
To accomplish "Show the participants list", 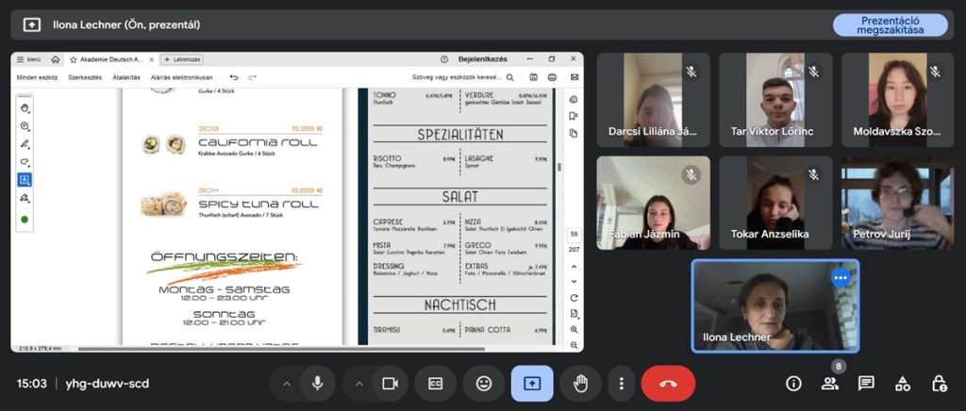I will point(829,384).
